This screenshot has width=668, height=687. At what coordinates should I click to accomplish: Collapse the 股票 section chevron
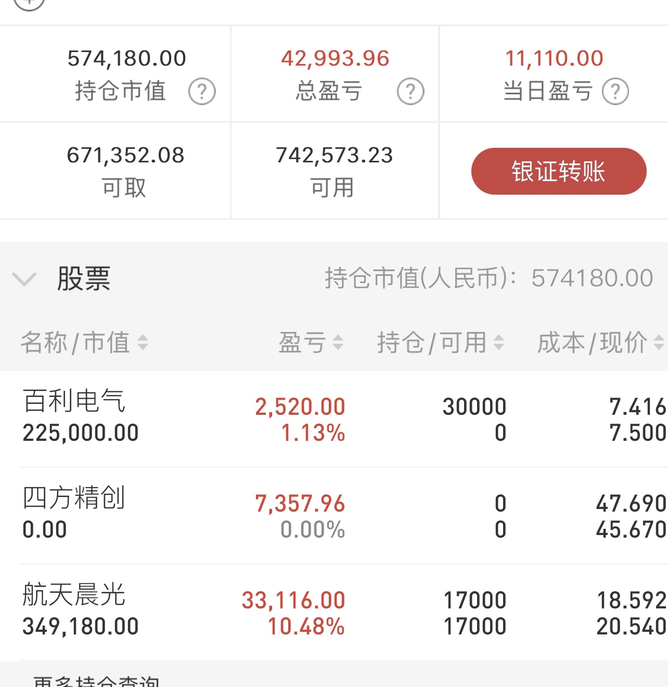[x=24, y=279]
